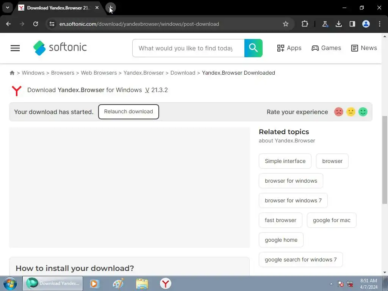This screenshot has width=388, height=291.
Task: Focus the Softonic search field
Action: pos(188,48)
